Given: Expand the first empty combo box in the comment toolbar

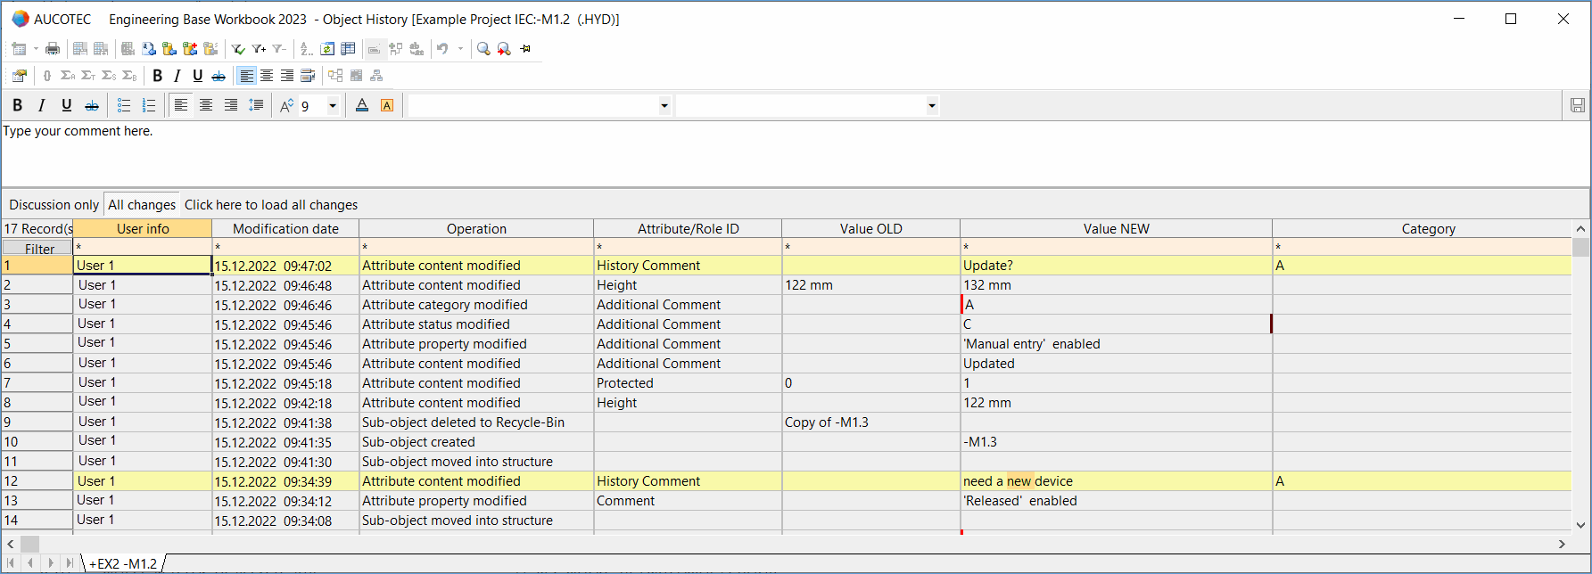Looking at the screenshot, I should coord(664,106).
